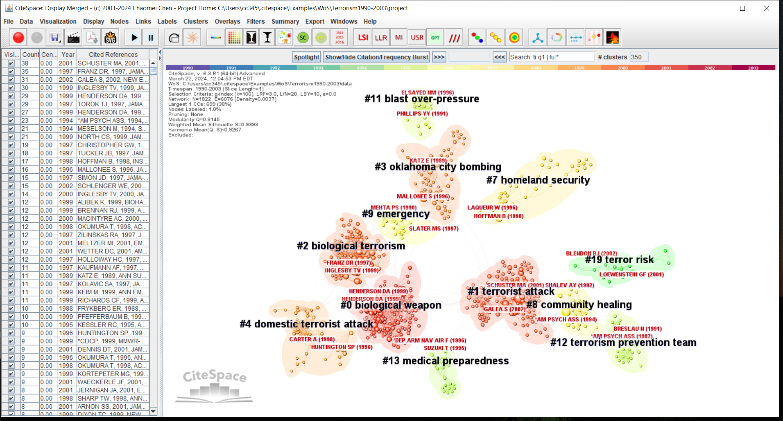The image size is (783, 421).
Task: Uncheck visibility for SCHUSTER MA, 2001 row
Action: pyautogui.click(x=11, y=63)
